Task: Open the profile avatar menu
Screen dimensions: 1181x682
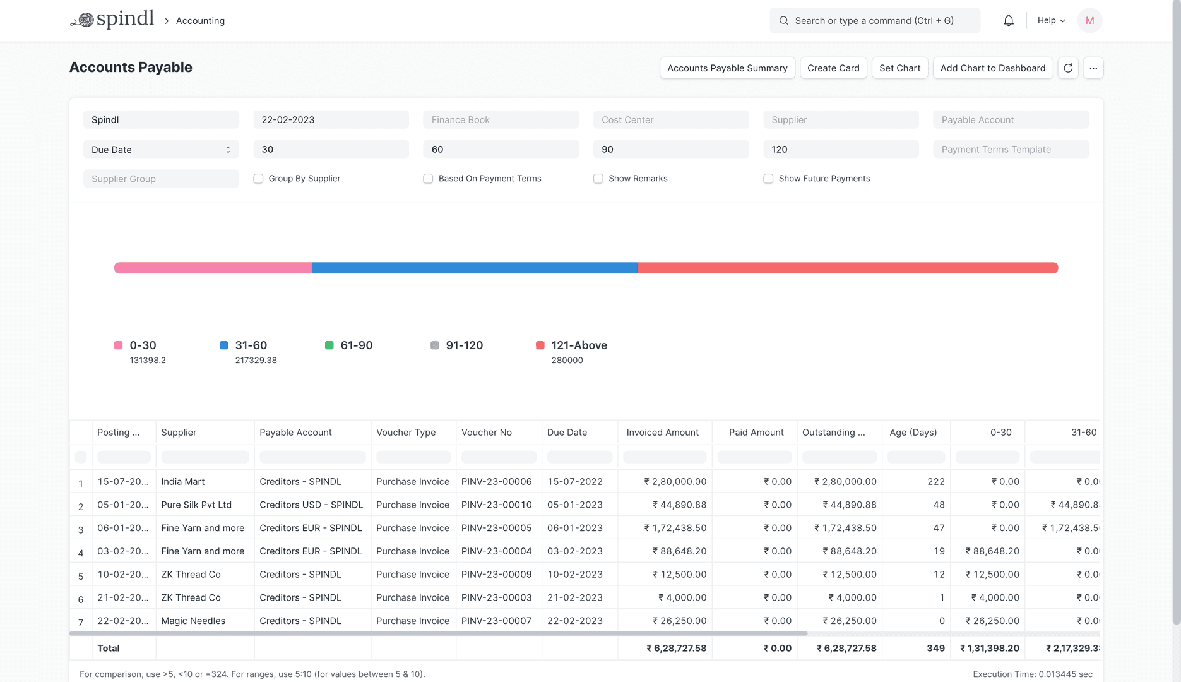Action: (x=1089, y=20)
